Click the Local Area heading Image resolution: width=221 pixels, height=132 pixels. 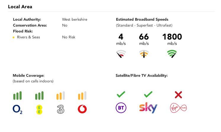(x=20, y=6)
